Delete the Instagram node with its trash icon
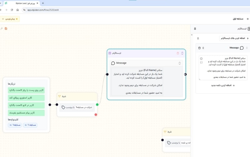 point(178,53)
